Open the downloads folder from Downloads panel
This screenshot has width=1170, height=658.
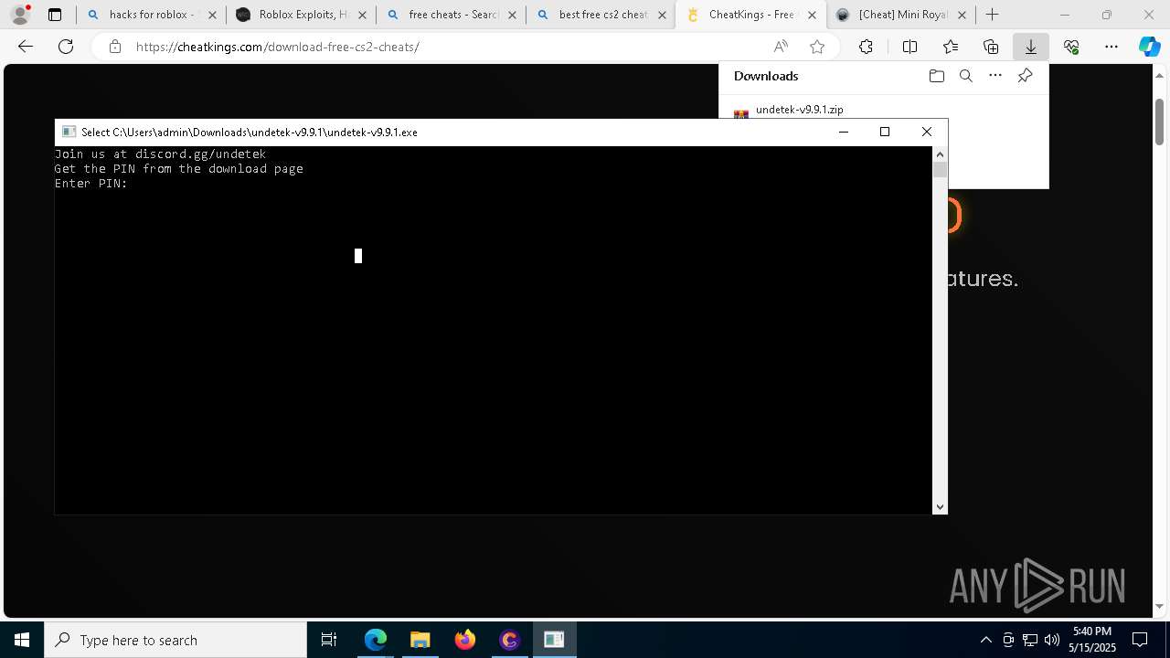coord(936,76)
